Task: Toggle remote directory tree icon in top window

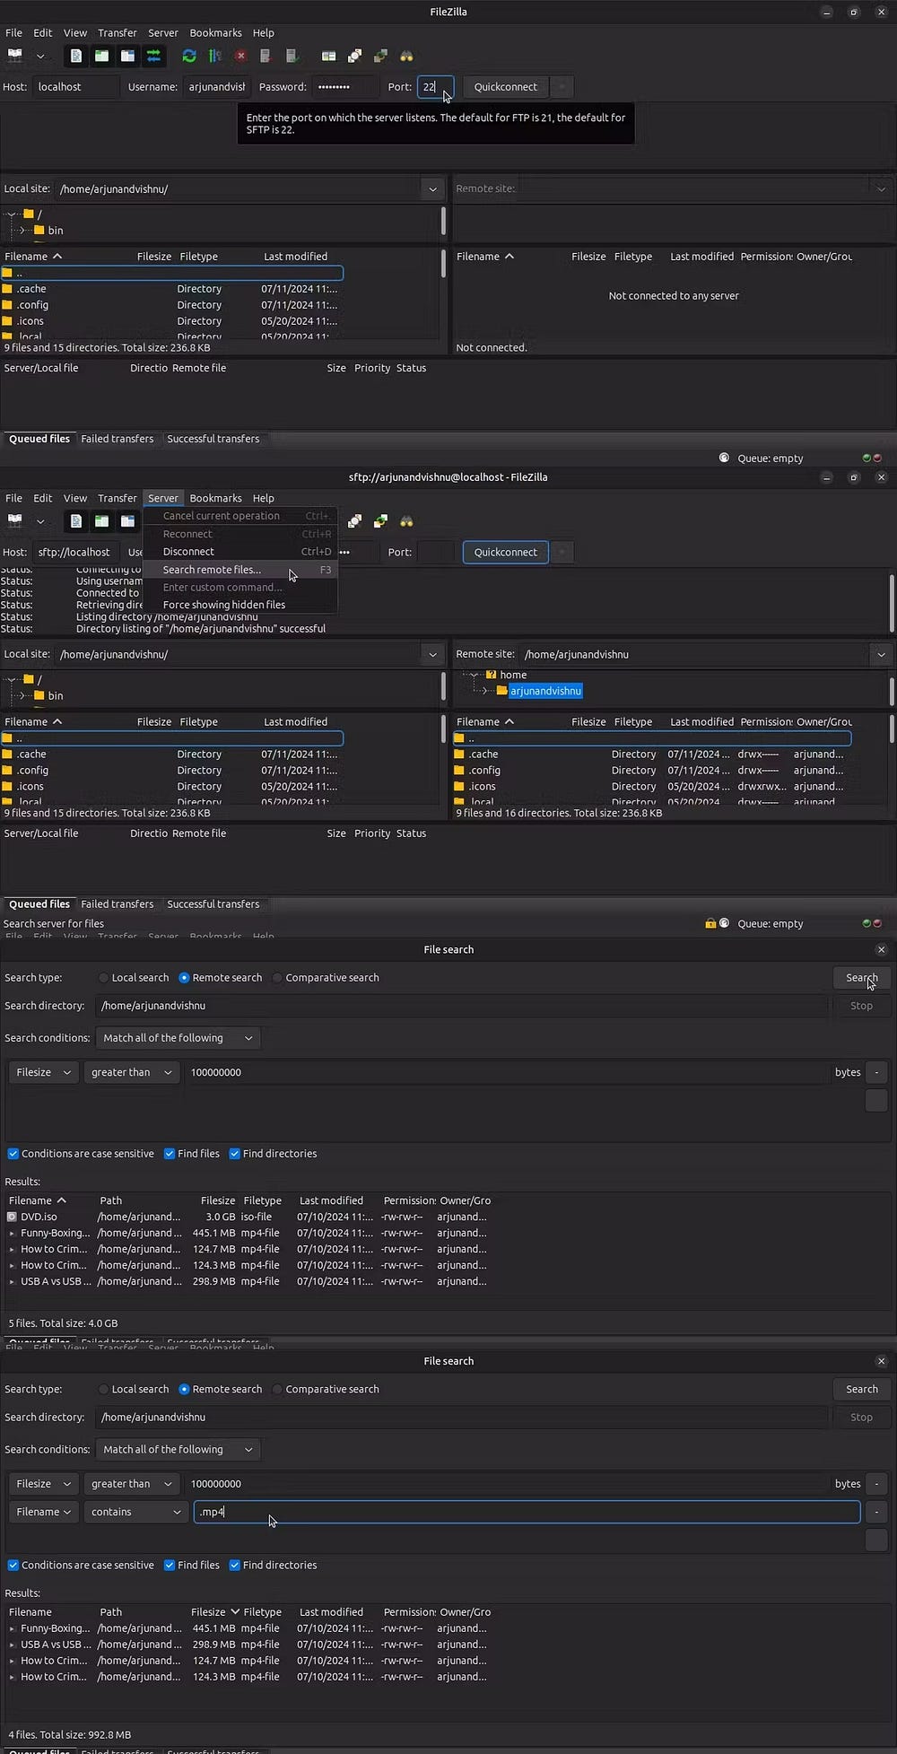Action: coord(128,56)
